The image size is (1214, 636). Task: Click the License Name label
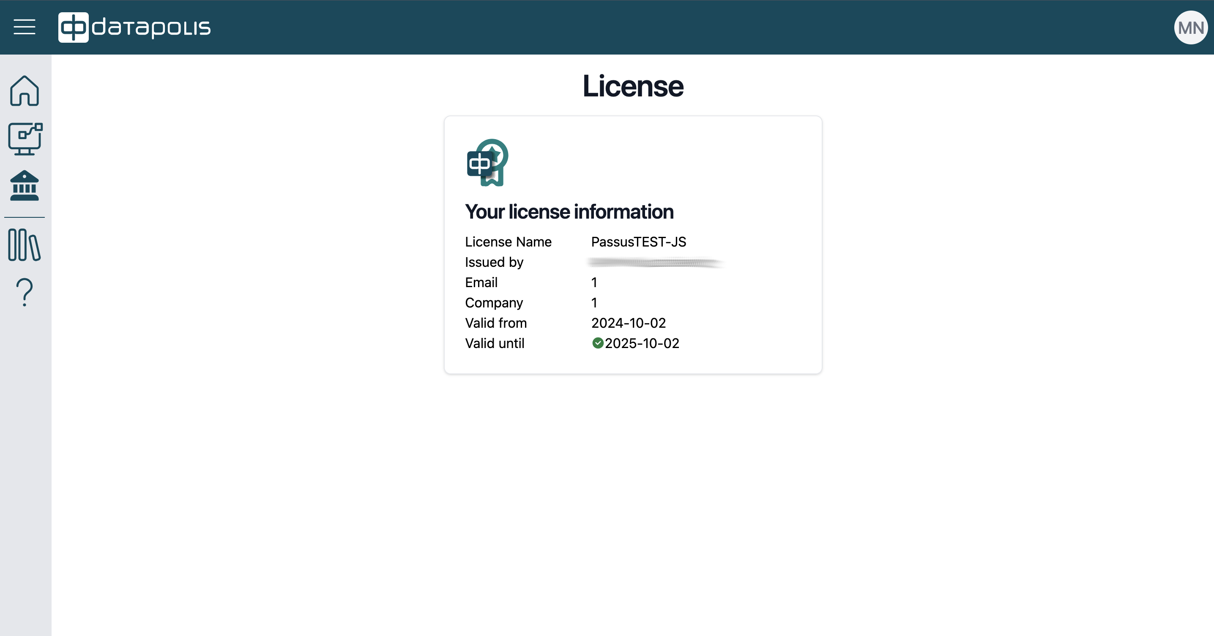(508, 242)
